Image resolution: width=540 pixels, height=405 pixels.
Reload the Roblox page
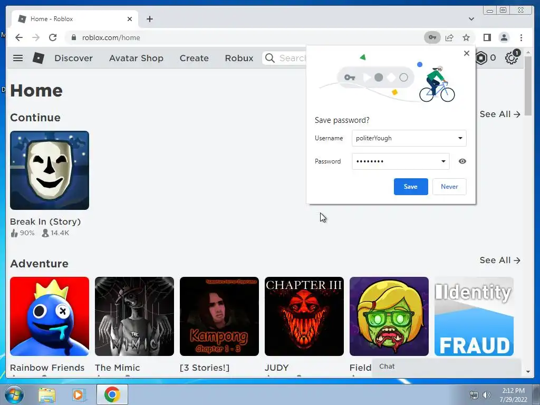pos(53,37)
